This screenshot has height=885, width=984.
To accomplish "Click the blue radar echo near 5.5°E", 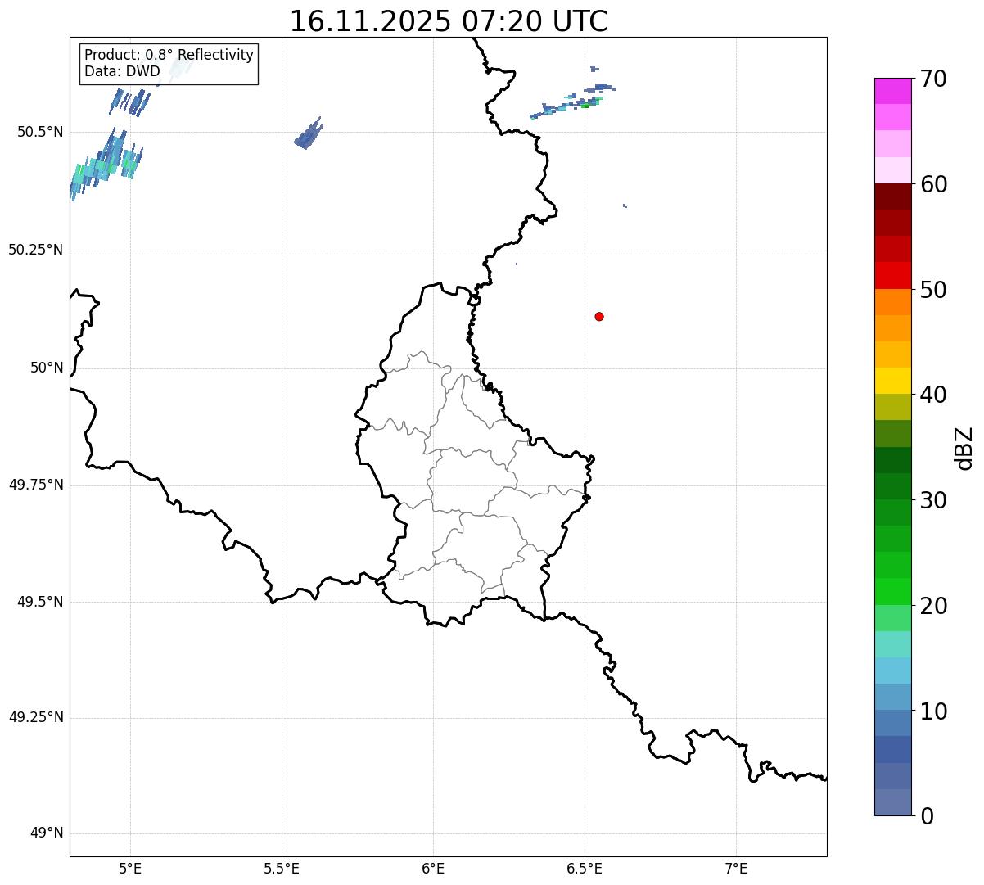I will pyautogui.click(x=309, y=133).
